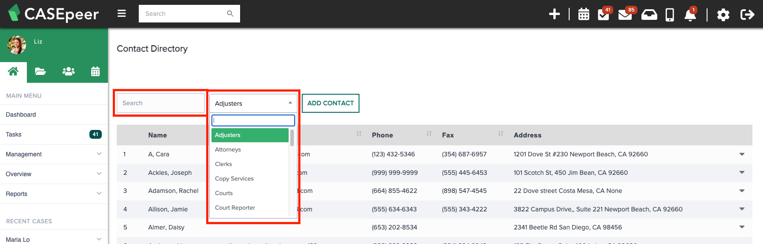The height and width of the screenshot is (244, 763).
Task: Click the CASEpeer logo
Action: (53, 14)
